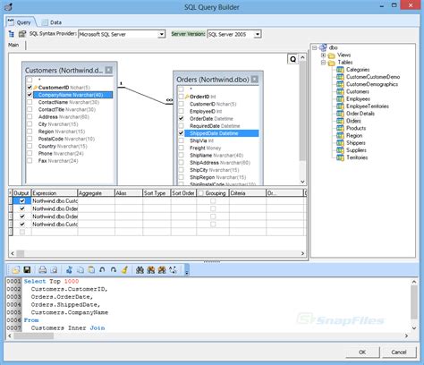Print the SQL query text
The width and height of the screenshot is (424, 365).
pos(43,270)
